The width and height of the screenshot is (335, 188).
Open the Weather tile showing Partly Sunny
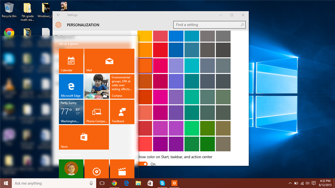point(71,112)
